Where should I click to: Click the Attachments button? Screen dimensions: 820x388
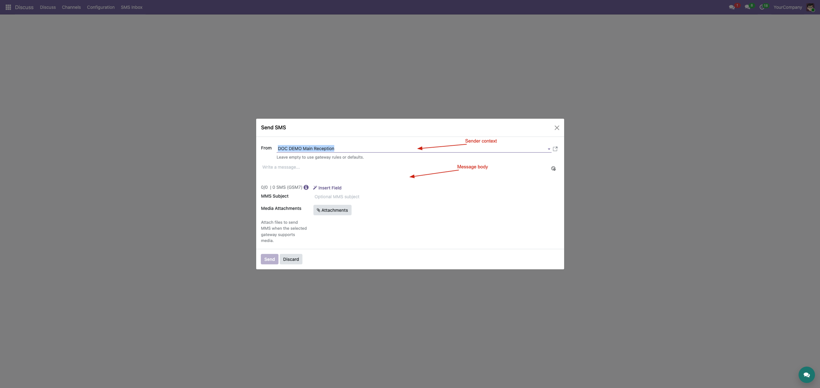[332, 210]
